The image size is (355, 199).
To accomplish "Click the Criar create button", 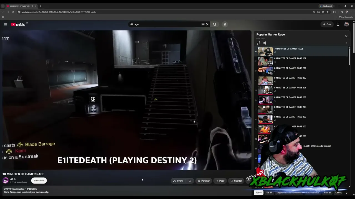I will [327, 24].
